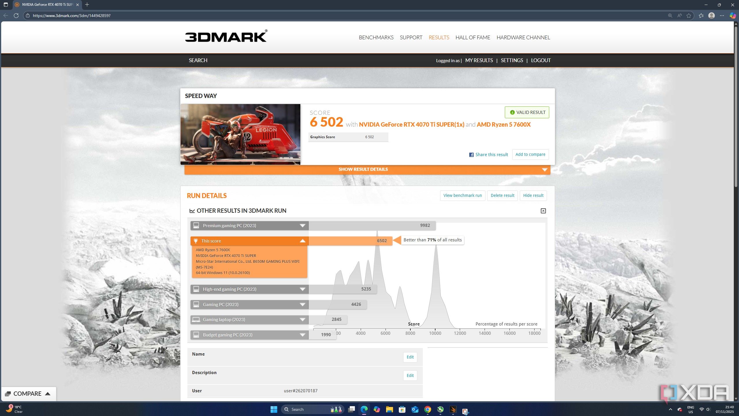Click the Windows taskbar Search box
The width and height of the screenshot is (739, 416).
tap(312, 409)
